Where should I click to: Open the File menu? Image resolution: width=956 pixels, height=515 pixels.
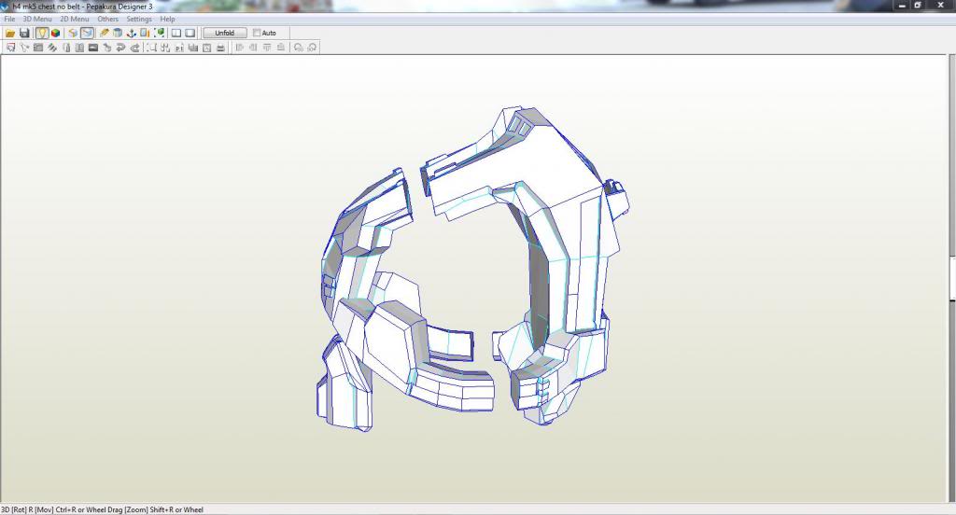tap(9, 19)
